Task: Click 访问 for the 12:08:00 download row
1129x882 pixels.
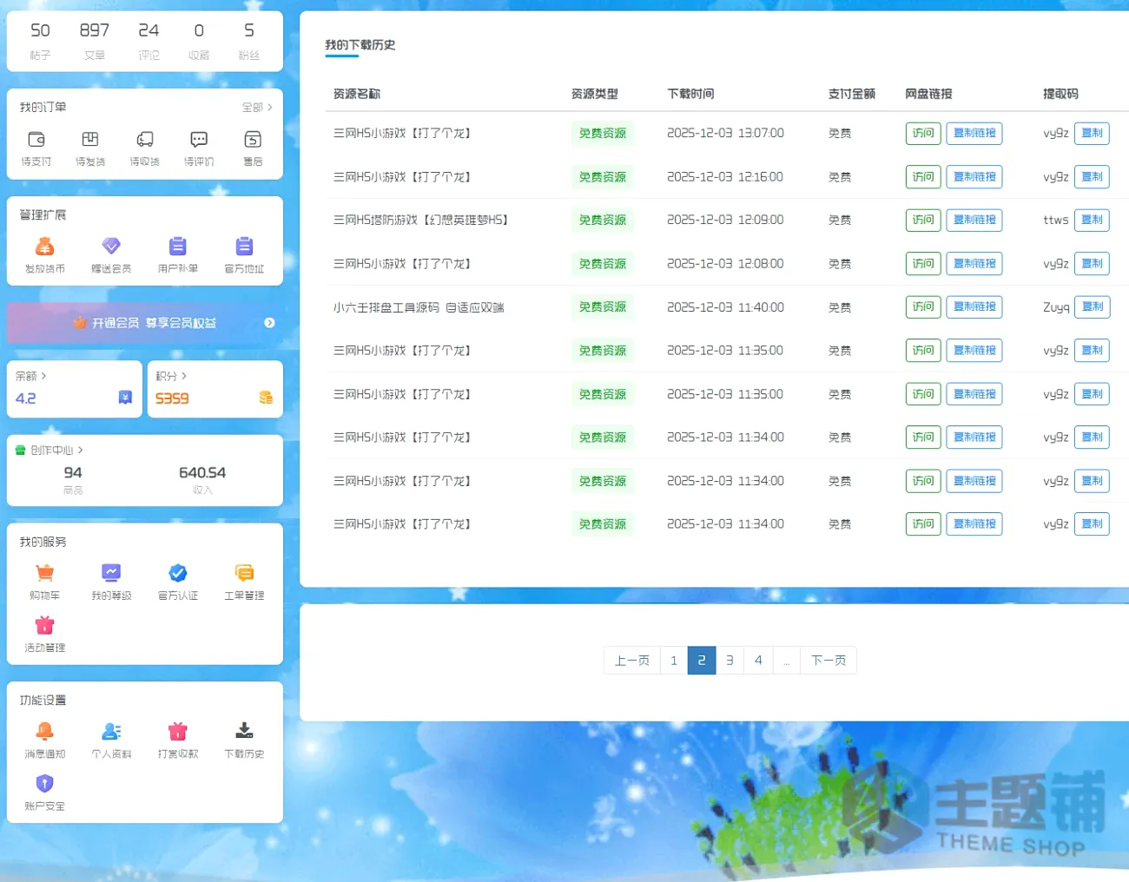Action: pyautogui.click(x=923, y=263)
